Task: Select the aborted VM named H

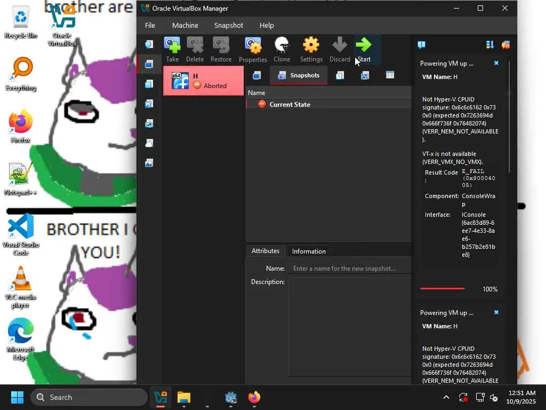Action: click(x=203, y=81)
